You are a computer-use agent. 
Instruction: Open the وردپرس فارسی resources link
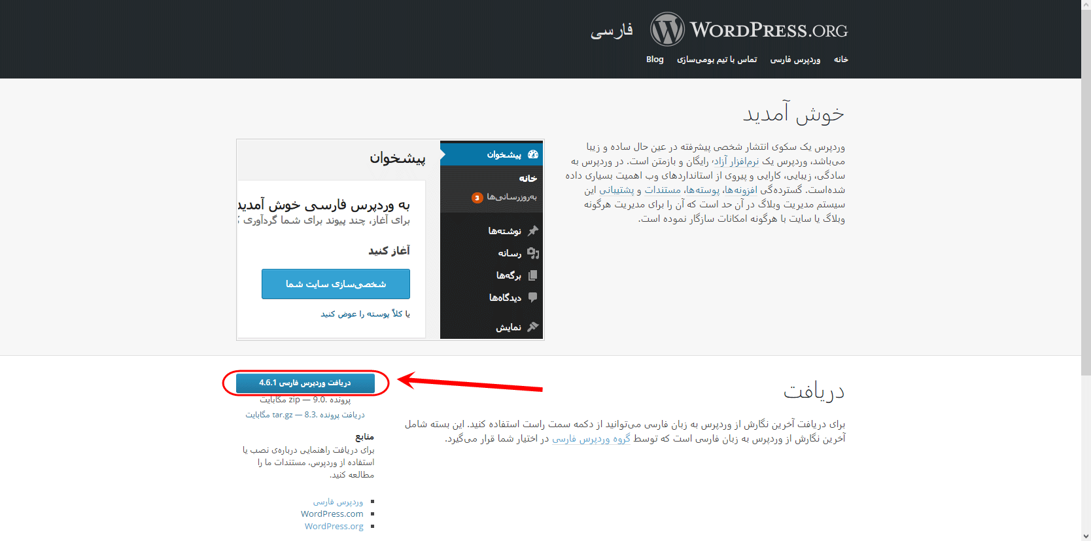coord(338,502)
